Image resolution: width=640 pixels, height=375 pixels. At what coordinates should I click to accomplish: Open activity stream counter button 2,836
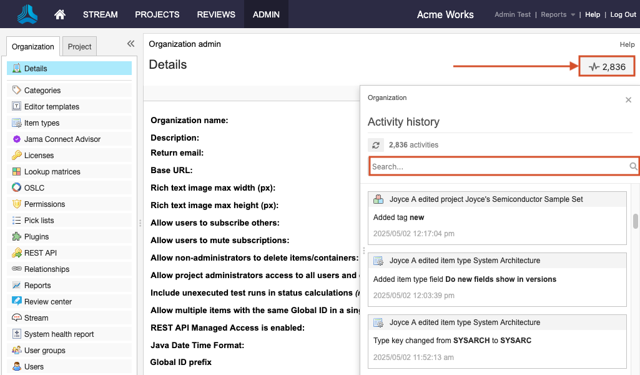pyautogui.click(x=607, y=66)
